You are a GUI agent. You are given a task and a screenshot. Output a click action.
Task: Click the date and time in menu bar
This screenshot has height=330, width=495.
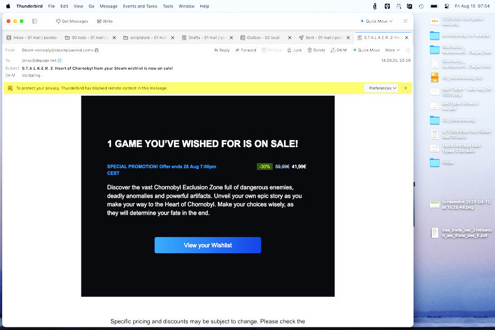[x=472, y=6]
